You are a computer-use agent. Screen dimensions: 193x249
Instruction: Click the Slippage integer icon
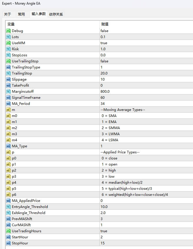(8, 79)
